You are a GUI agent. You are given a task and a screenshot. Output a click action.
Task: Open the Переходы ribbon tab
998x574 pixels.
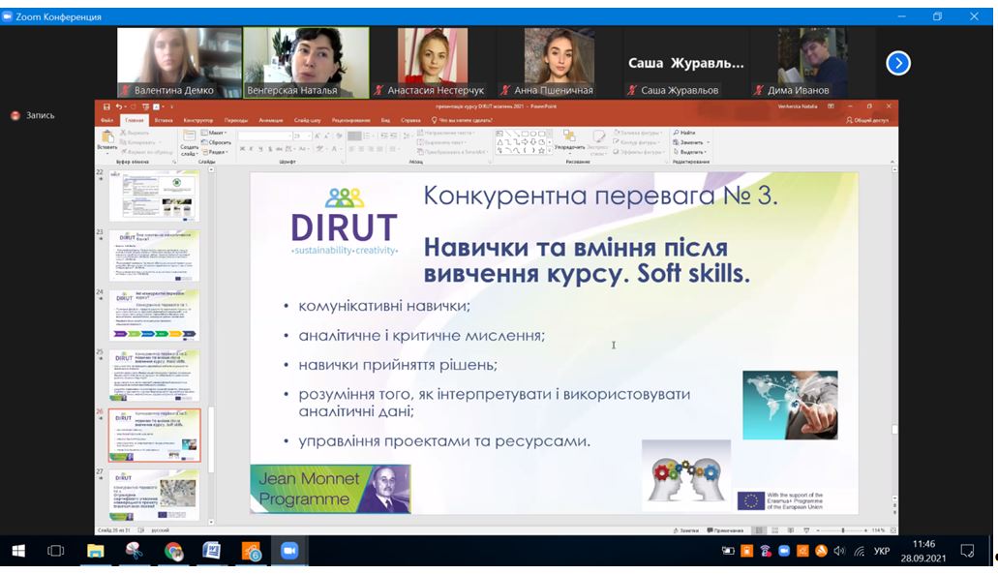(236, 120)
